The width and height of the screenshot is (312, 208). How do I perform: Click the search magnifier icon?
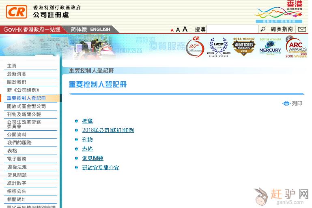[263, 29]
